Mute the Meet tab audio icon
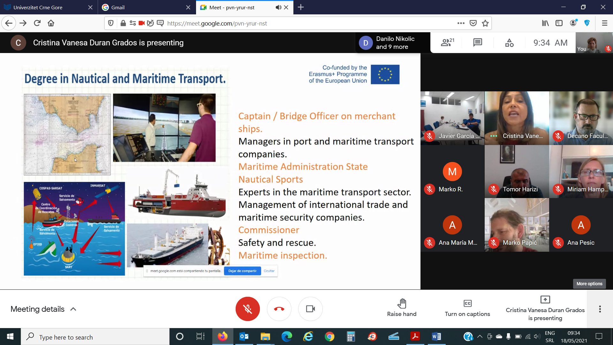Viewport: 613px width, 345px height. pos(278,7)
